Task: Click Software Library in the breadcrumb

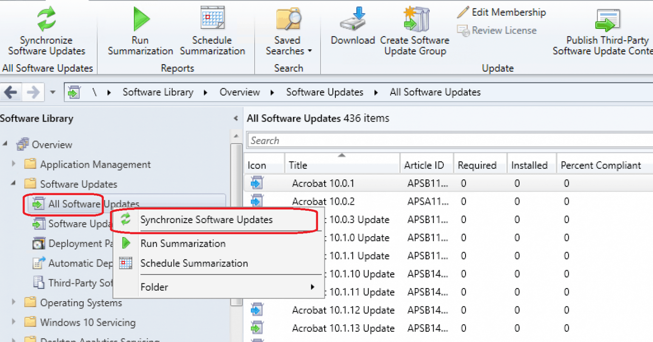Action: (x=158, y=92)
